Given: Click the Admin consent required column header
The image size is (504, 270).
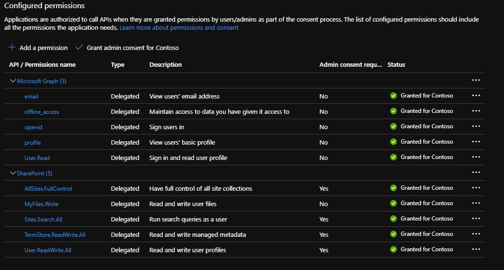Looking at the screenshot, I should [x=351, y=65].
